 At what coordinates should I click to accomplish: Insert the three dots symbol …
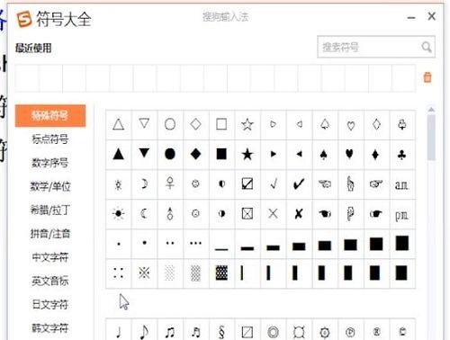pos(196,243)
